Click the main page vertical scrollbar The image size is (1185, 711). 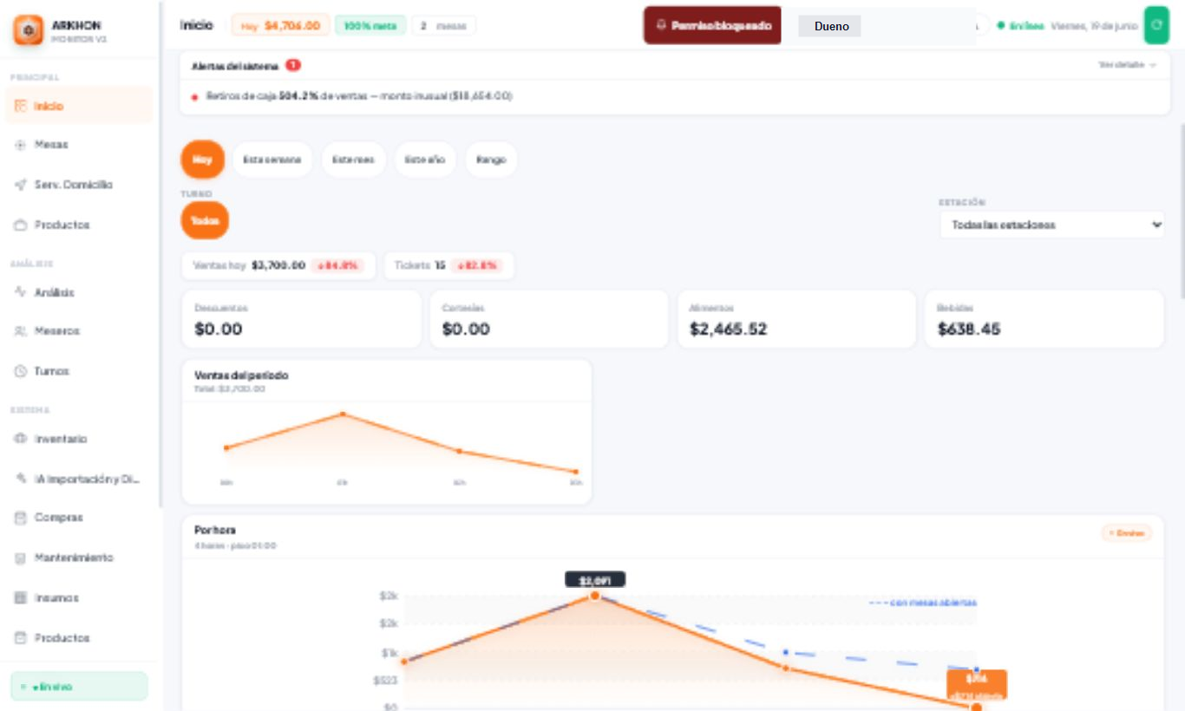click(x=1181, y=211)
